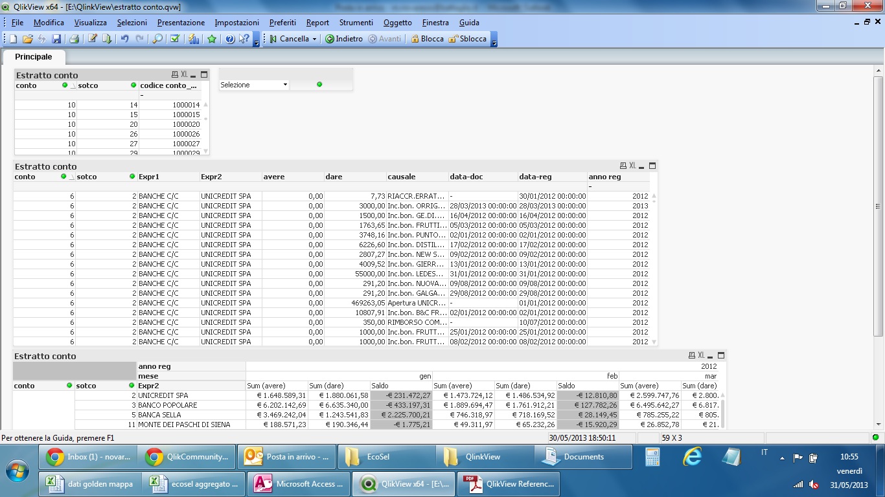Click the print icon on top small table caption
This screenshot has height=497, width=885.
(x=175, y=74)
